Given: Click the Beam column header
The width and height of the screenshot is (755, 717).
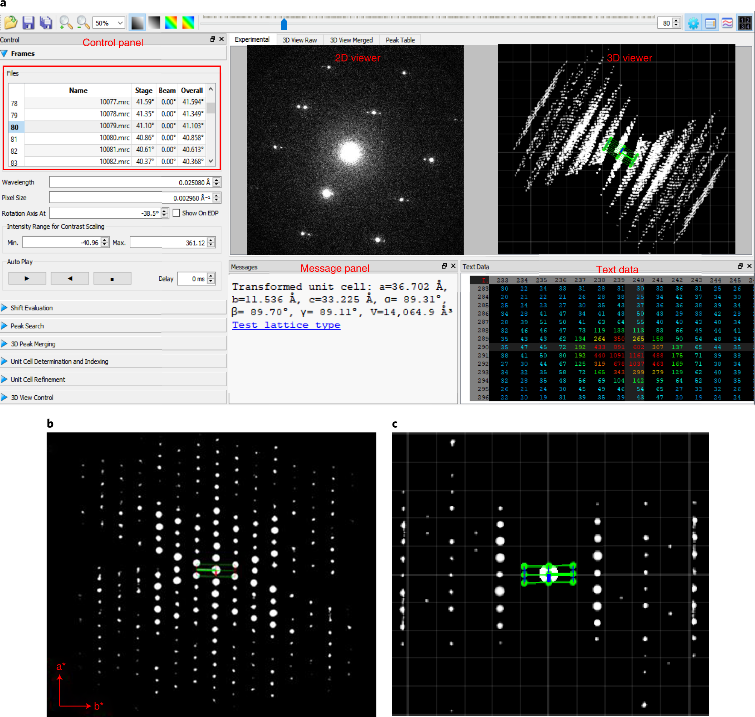Looking at the screenshot, I should [167, 91].
